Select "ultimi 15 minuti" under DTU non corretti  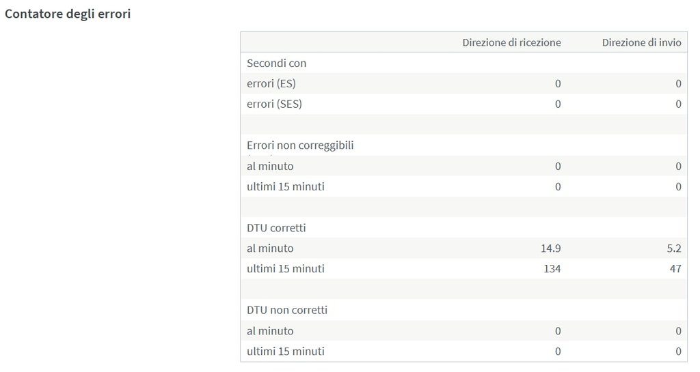click(x=285, y=352)
